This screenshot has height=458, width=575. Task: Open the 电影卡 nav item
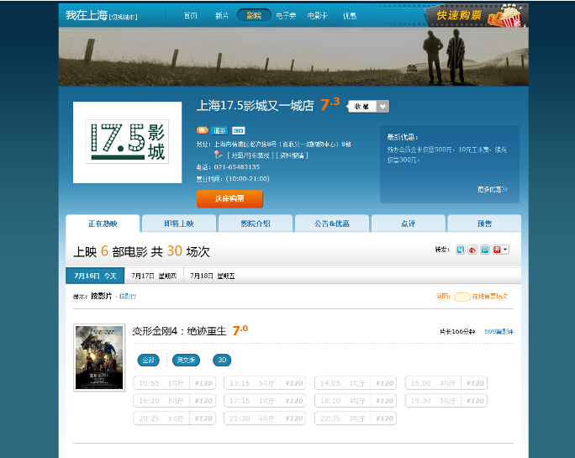pos(318,16)
